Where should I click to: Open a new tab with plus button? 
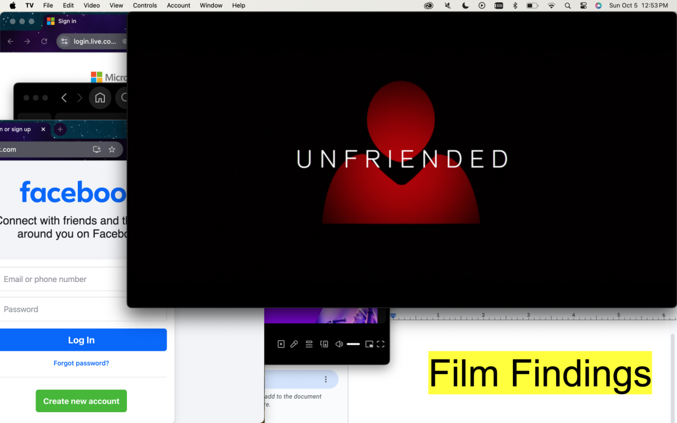coord(60,129)
